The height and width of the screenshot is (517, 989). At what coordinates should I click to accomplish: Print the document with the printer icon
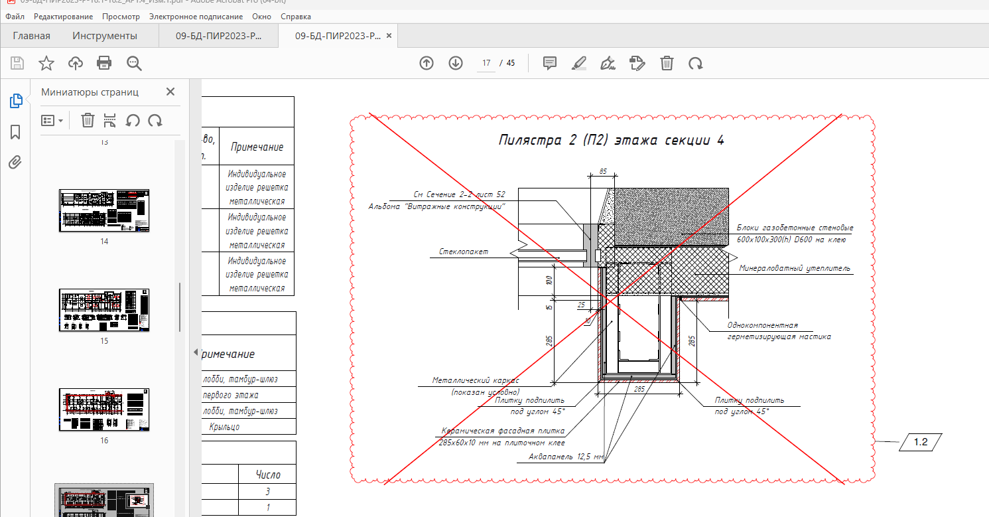click(104, 63)
